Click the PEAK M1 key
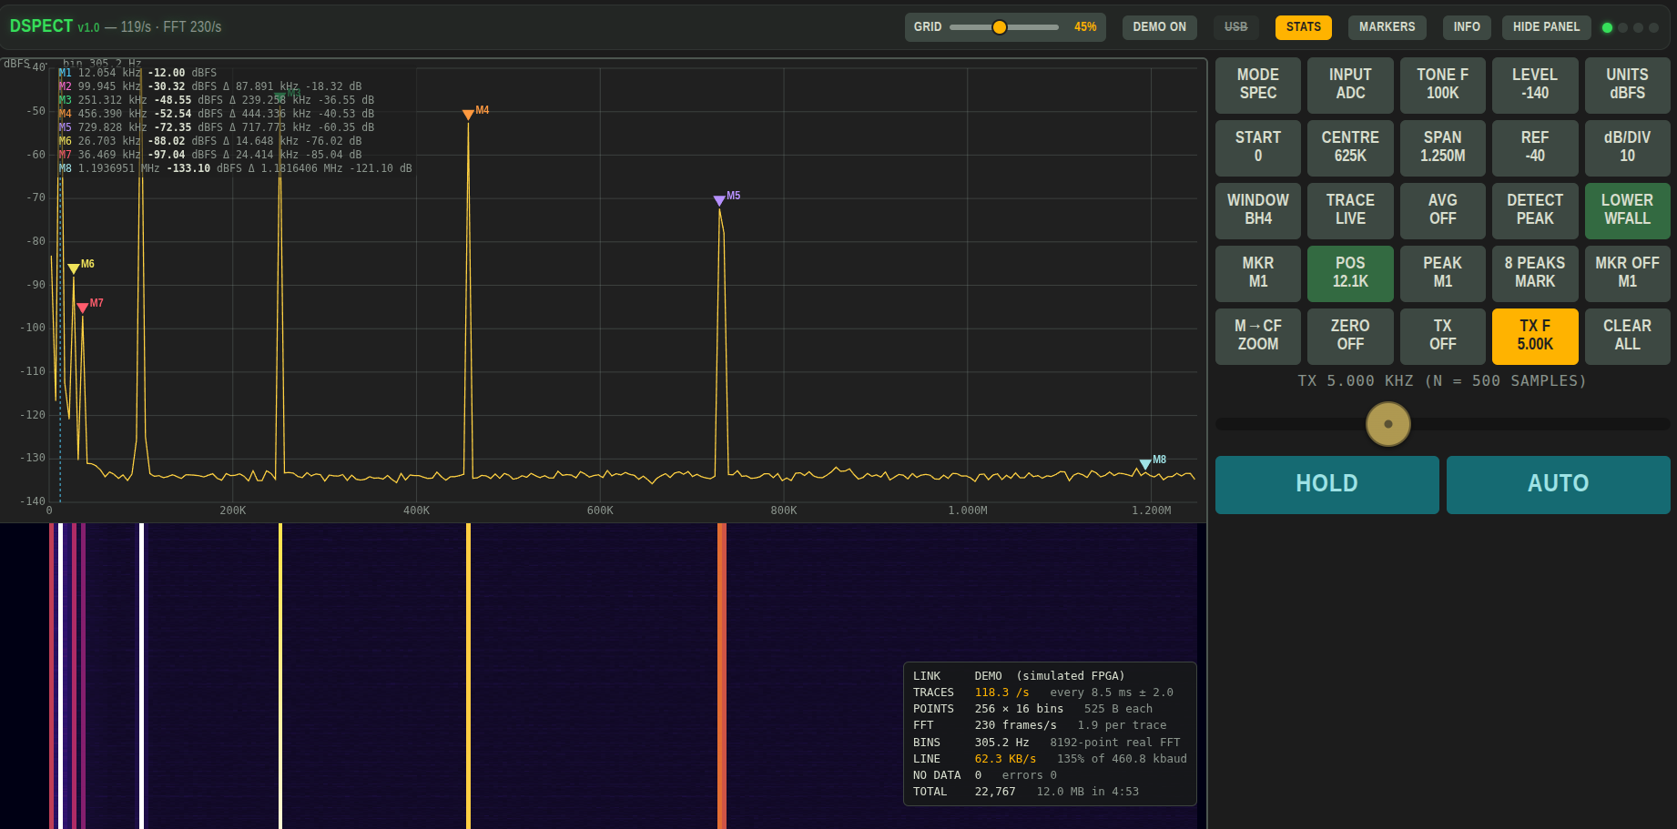This screenshot has height=829, width=1677. click(x=1442, y=273)
